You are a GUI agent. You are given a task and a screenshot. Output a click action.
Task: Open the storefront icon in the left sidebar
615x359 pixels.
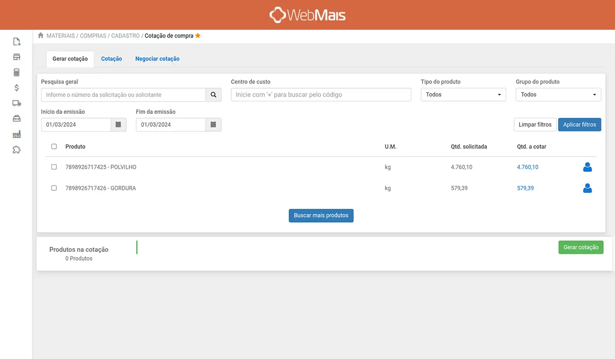[16, 57]
